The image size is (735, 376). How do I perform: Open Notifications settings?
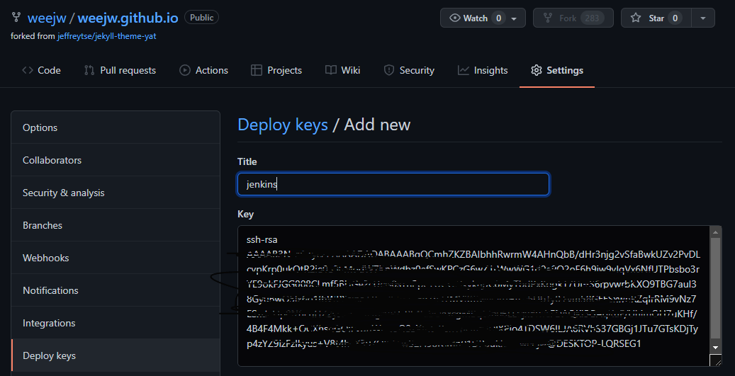[116, 290]
